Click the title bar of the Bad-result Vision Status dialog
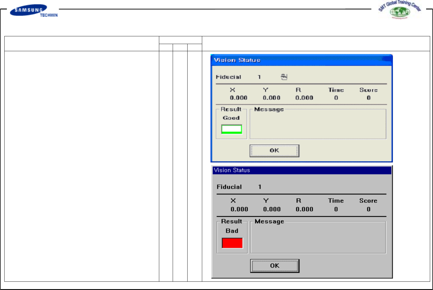The height and width of the screenshot is (290, 433). coord(302,170)
